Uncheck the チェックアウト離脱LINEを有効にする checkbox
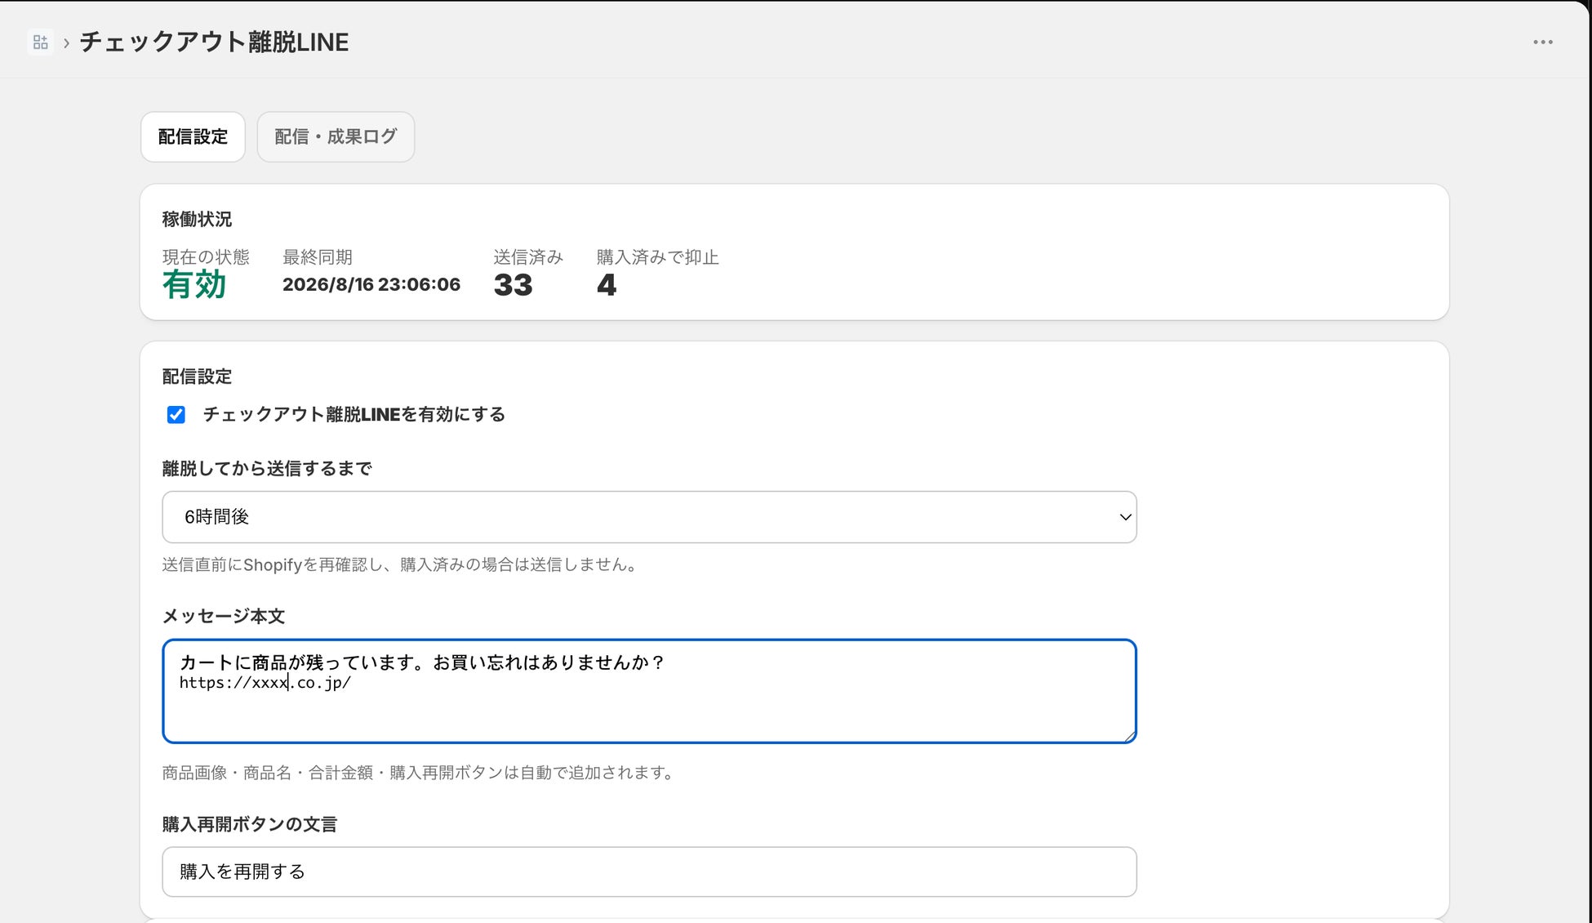The height and width of the screenshot is (923, 1592). (176, 415)
